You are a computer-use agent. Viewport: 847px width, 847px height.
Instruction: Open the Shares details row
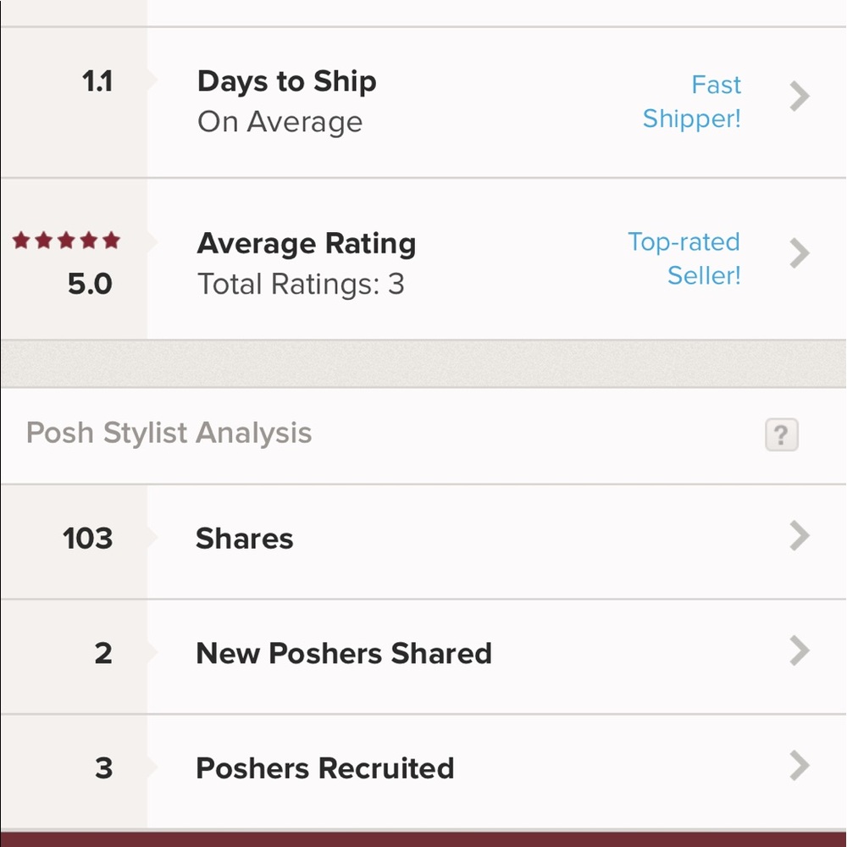point(423,538)
